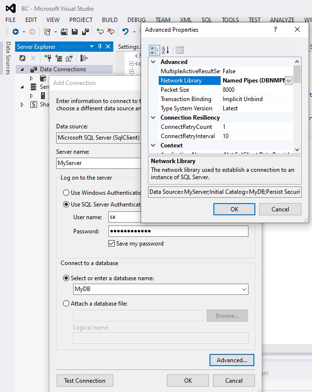Click the Save All multi-disk icon
The height and width of the screenshot is (392, 312).
click(85, 32)
